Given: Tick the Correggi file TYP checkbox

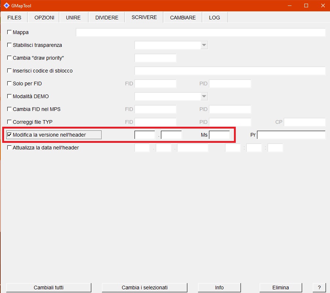Looking at the screenshot, I should (9, 122).
